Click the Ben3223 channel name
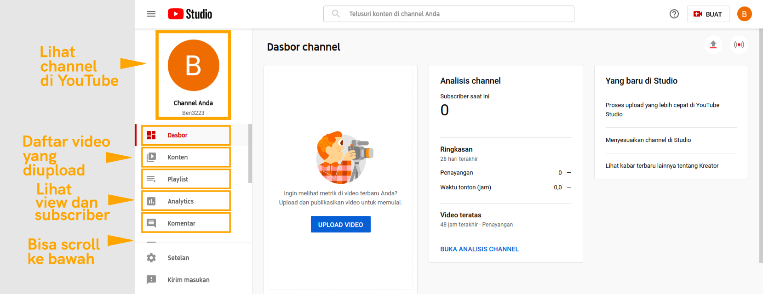Viewport: 763px width, 294px height. tap(193, 113)
